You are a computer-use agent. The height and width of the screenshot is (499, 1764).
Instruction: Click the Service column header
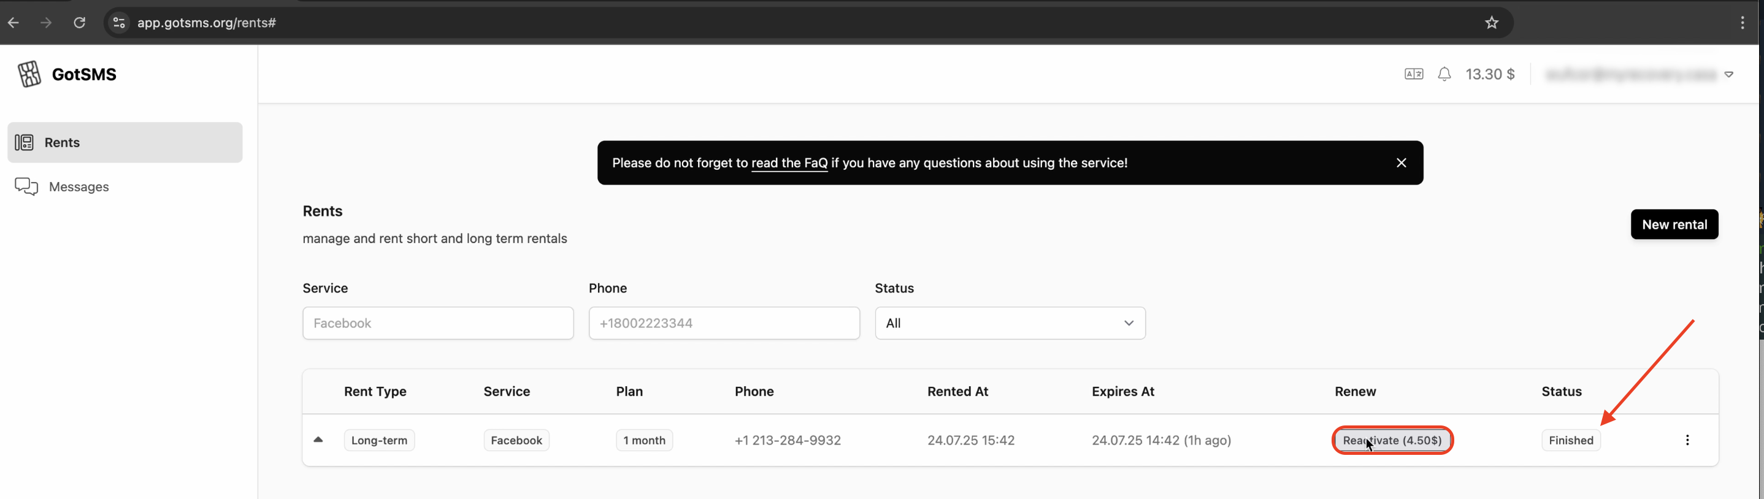pos(507,392)
